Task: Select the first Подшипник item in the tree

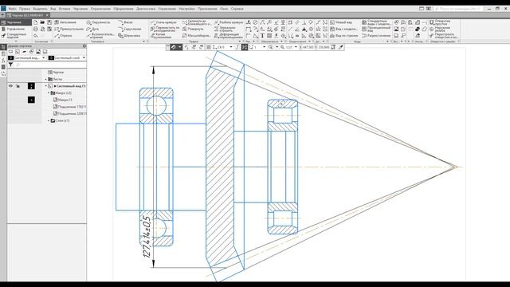Action: coord(69,107)
